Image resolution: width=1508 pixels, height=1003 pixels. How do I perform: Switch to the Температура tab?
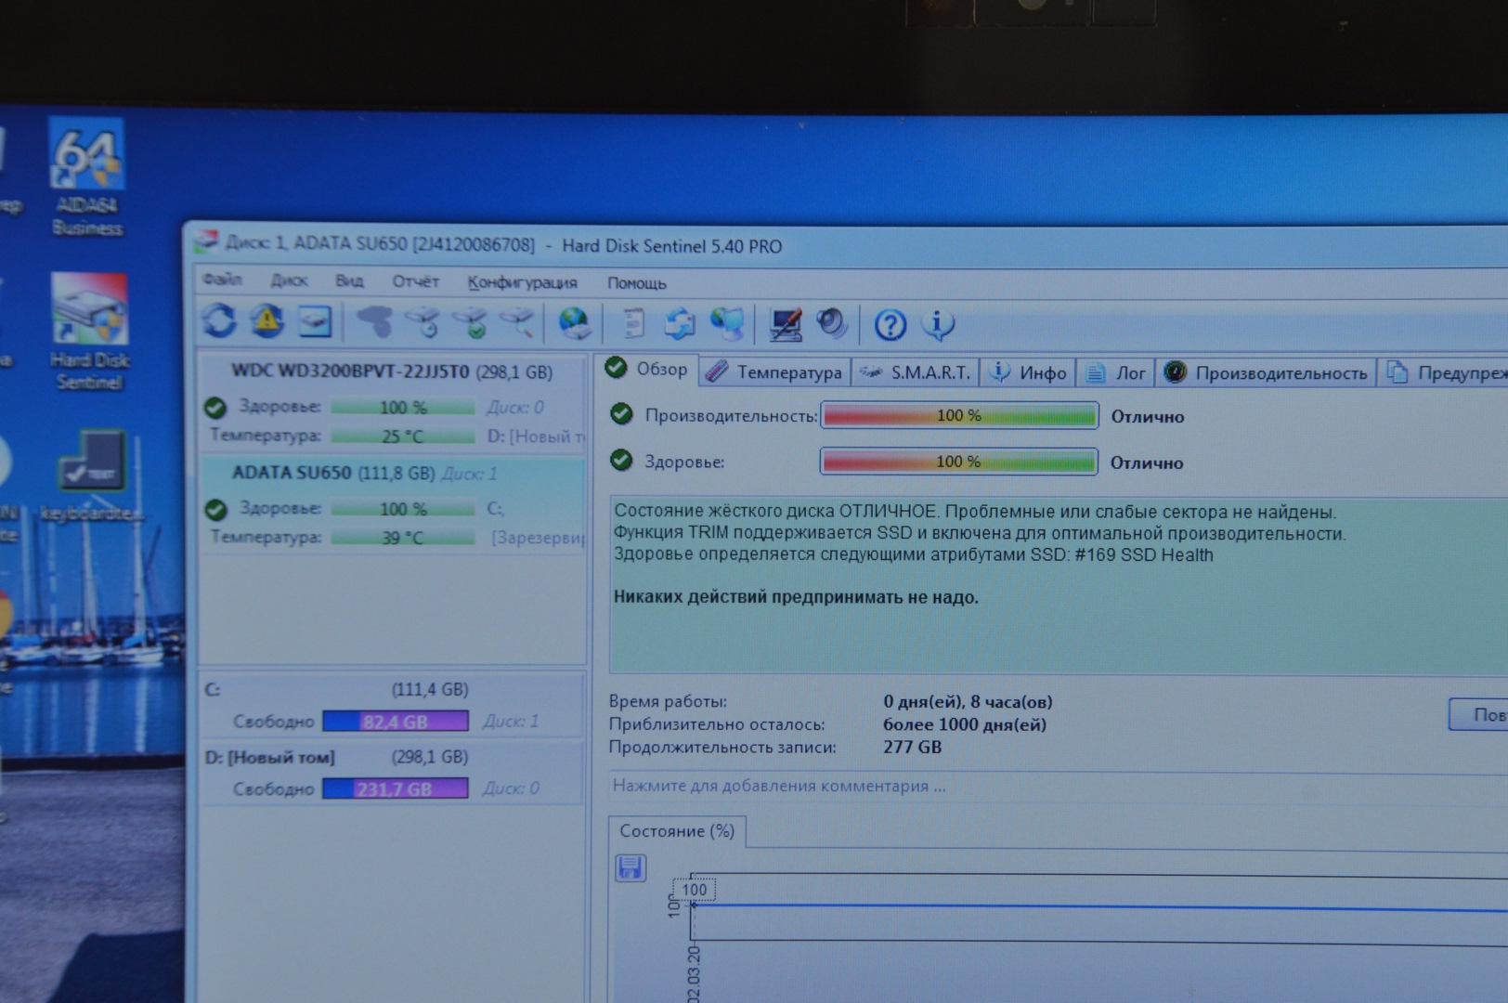tap(773, 372)
